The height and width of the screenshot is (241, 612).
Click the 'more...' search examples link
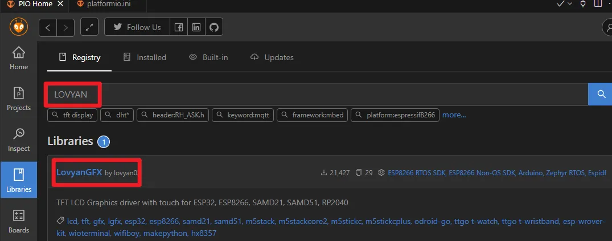pyautogui.click(x=454, y=115)
